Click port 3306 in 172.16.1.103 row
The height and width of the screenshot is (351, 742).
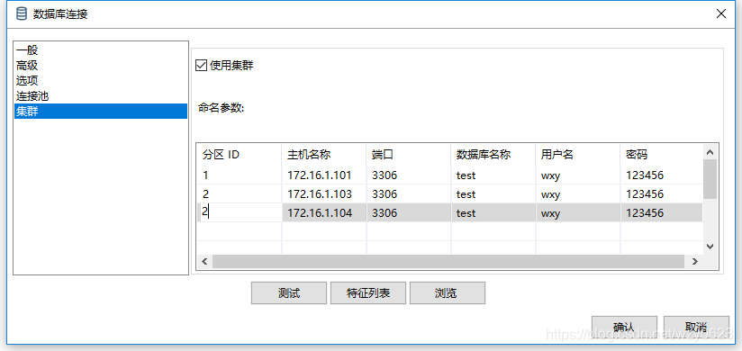click(x=409, y=193)
